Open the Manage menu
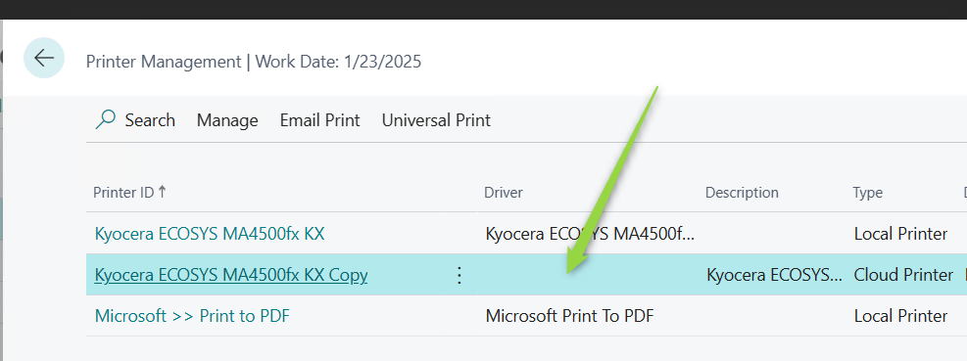This screenshot has width=967, height=361. [x=227, y=120]
